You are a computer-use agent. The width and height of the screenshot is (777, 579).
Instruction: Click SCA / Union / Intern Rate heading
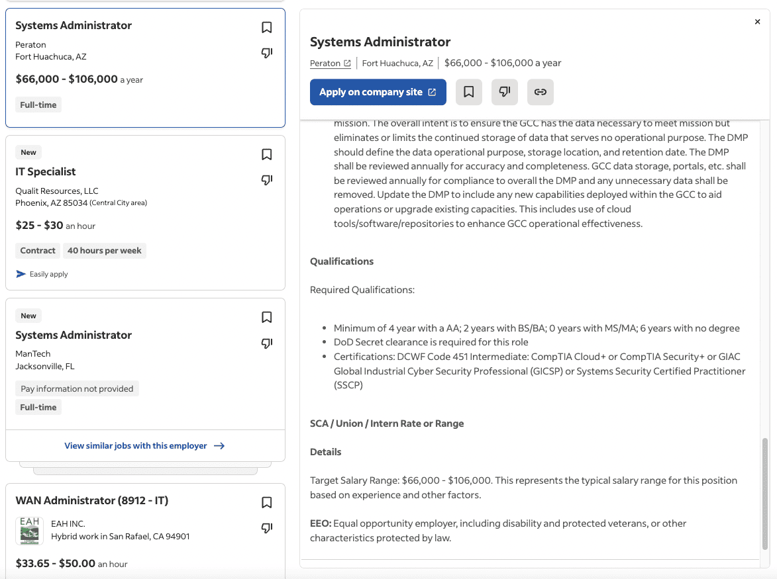coord(387,423)
